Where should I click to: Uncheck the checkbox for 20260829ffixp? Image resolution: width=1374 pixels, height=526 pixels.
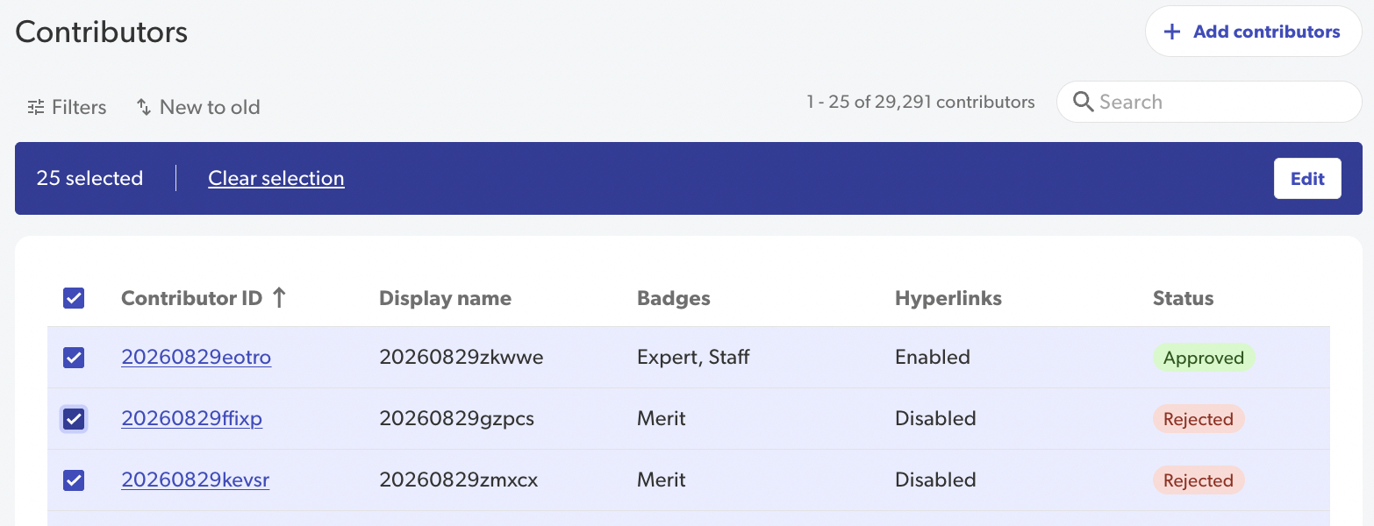[74, 419]
